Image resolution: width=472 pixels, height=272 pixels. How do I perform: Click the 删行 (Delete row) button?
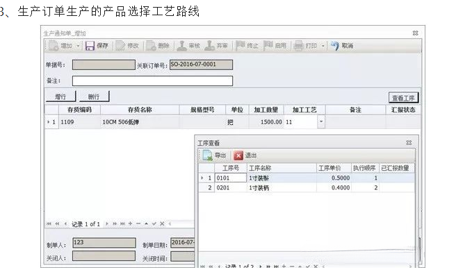coord(94,96)
